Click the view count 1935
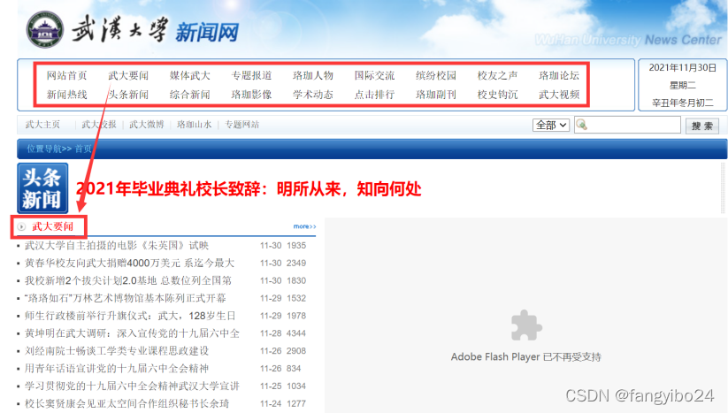Screen dimensions: 728x413 pos(296,246)
